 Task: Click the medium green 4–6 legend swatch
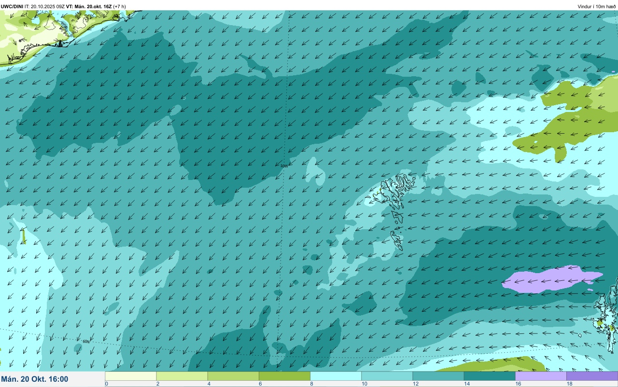tap(233, 376)
